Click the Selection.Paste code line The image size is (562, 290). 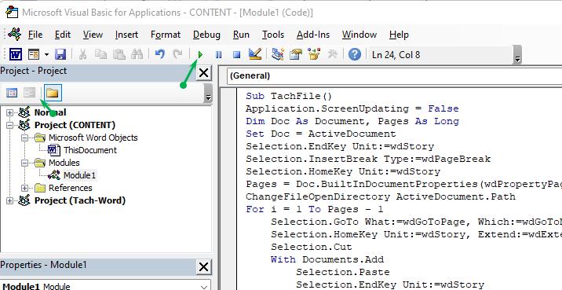[343, 272]
